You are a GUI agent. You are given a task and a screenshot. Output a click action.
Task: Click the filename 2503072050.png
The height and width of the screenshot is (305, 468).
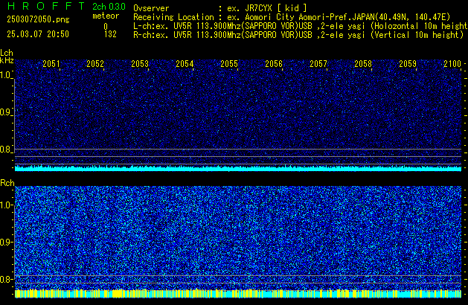38,19
